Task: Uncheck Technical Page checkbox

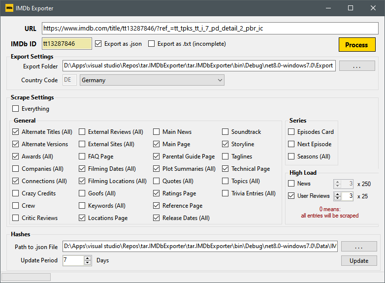Action: (225, 169)
